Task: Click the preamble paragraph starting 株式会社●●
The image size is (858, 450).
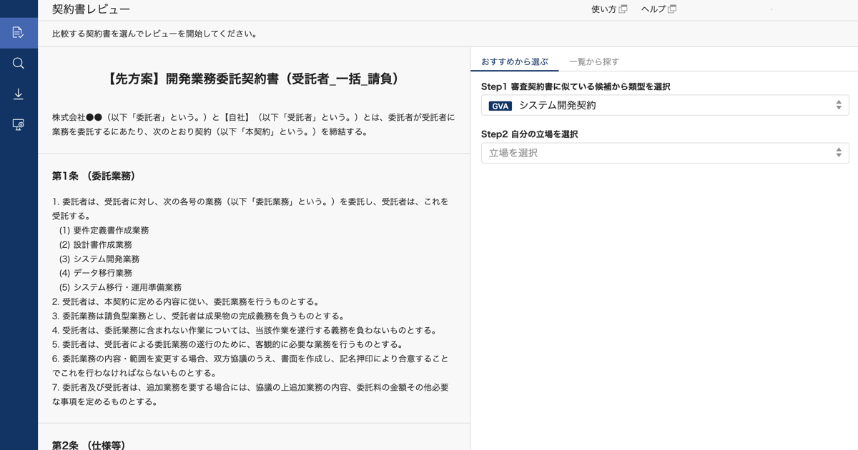Action: tap(254, 124)
